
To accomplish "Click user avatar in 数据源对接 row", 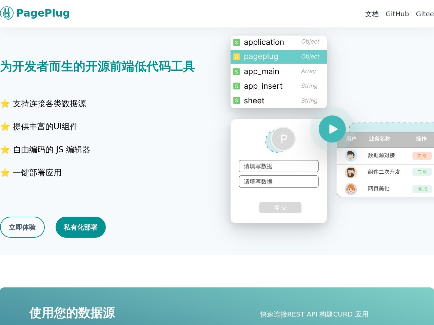I will pos(351,156).
